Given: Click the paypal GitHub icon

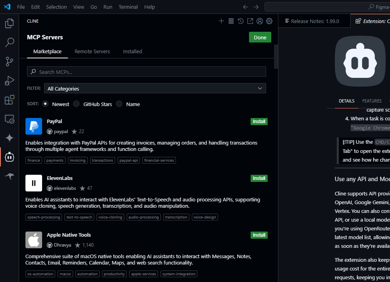Looking at the screenshot, I should [50, 131].
